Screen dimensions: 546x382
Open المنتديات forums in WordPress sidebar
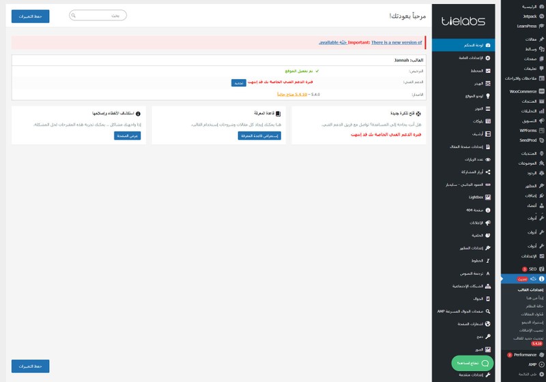pos(523,153)
